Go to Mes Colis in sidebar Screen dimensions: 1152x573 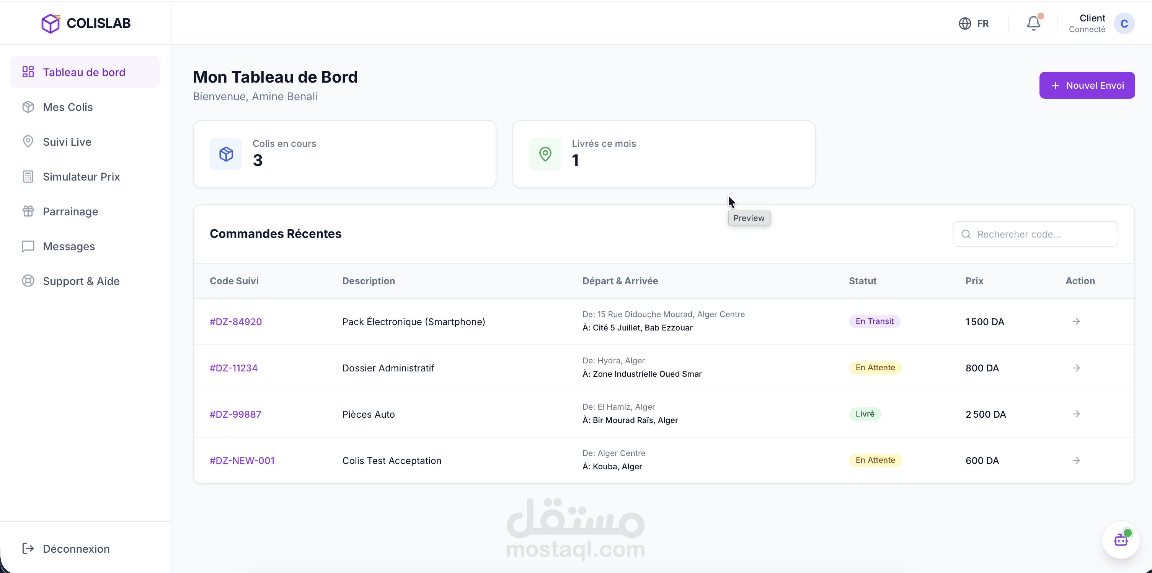(x=68, y=107)
